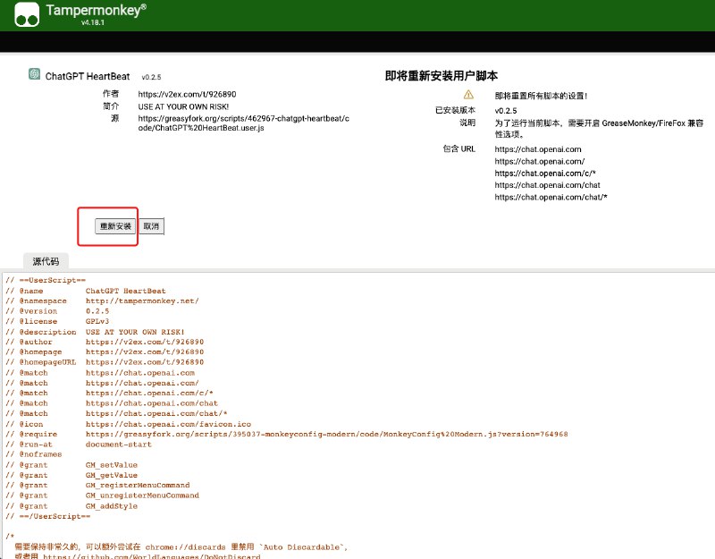Click included URL https://chat.openai.com/chat

547,185
